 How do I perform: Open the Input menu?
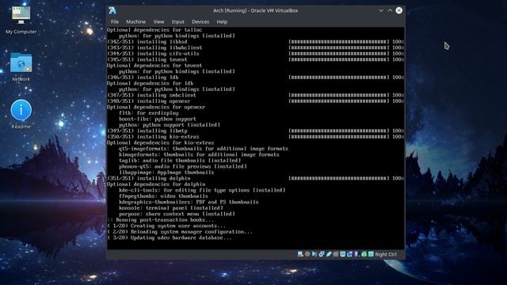[x=177, y=21]
